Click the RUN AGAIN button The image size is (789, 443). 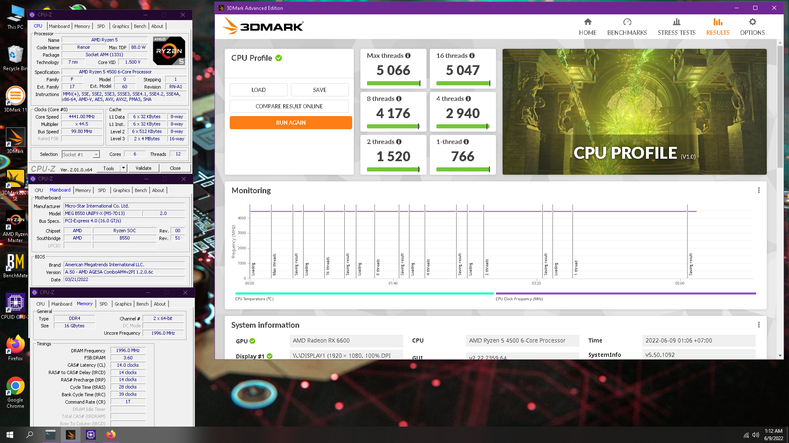tap(291, 123)
